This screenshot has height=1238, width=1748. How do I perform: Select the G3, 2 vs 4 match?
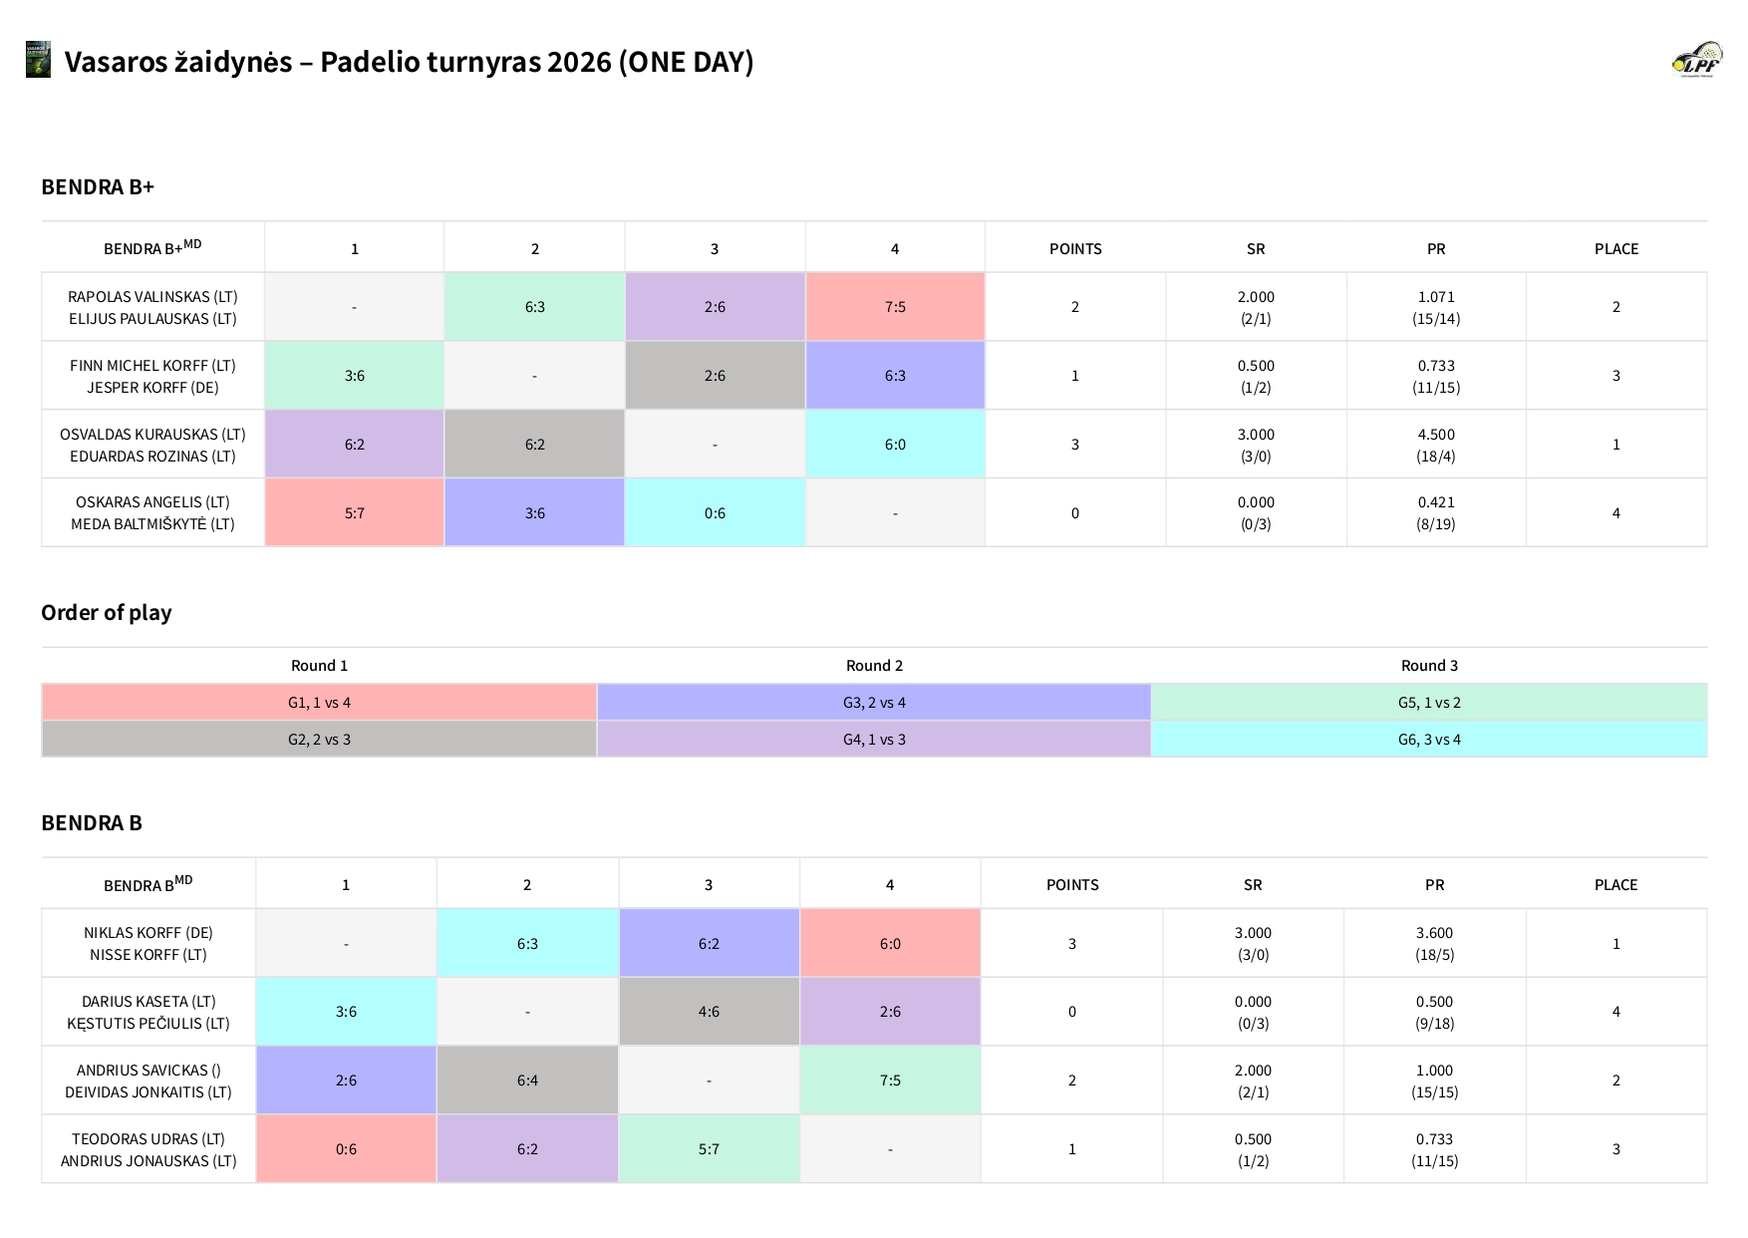pos(874,703)
